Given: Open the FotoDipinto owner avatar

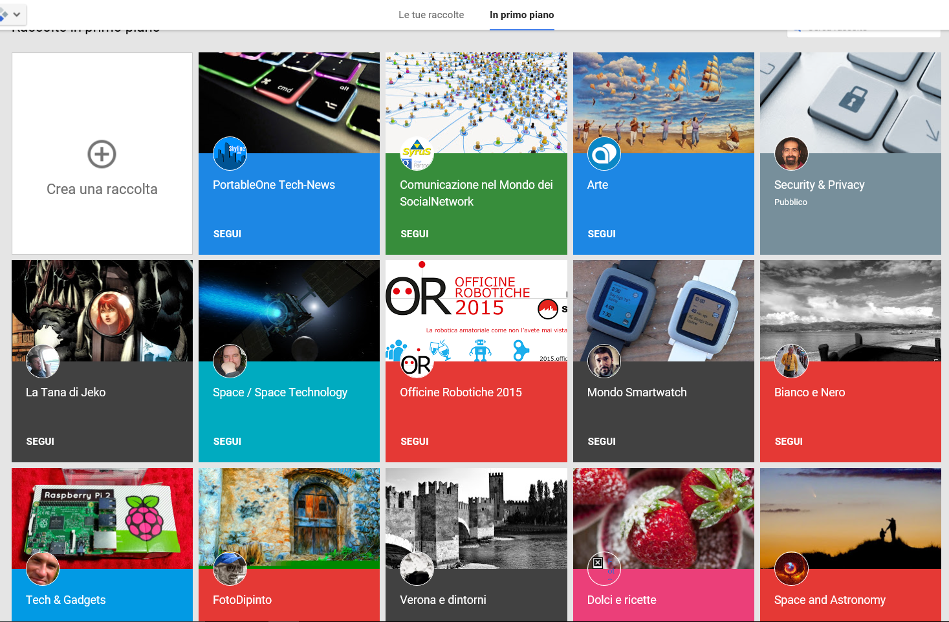Looking at the screenshot, I should pos(230,569).
